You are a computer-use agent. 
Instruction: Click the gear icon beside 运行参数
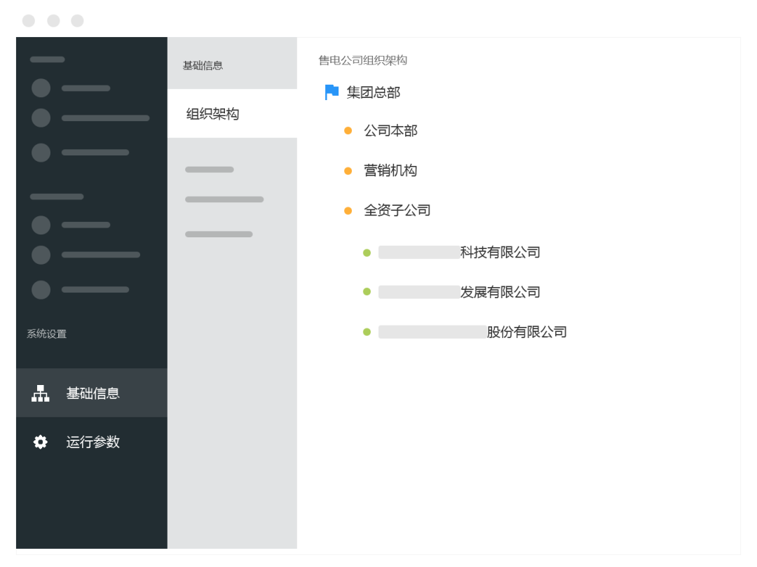click(x=41, y=442)
